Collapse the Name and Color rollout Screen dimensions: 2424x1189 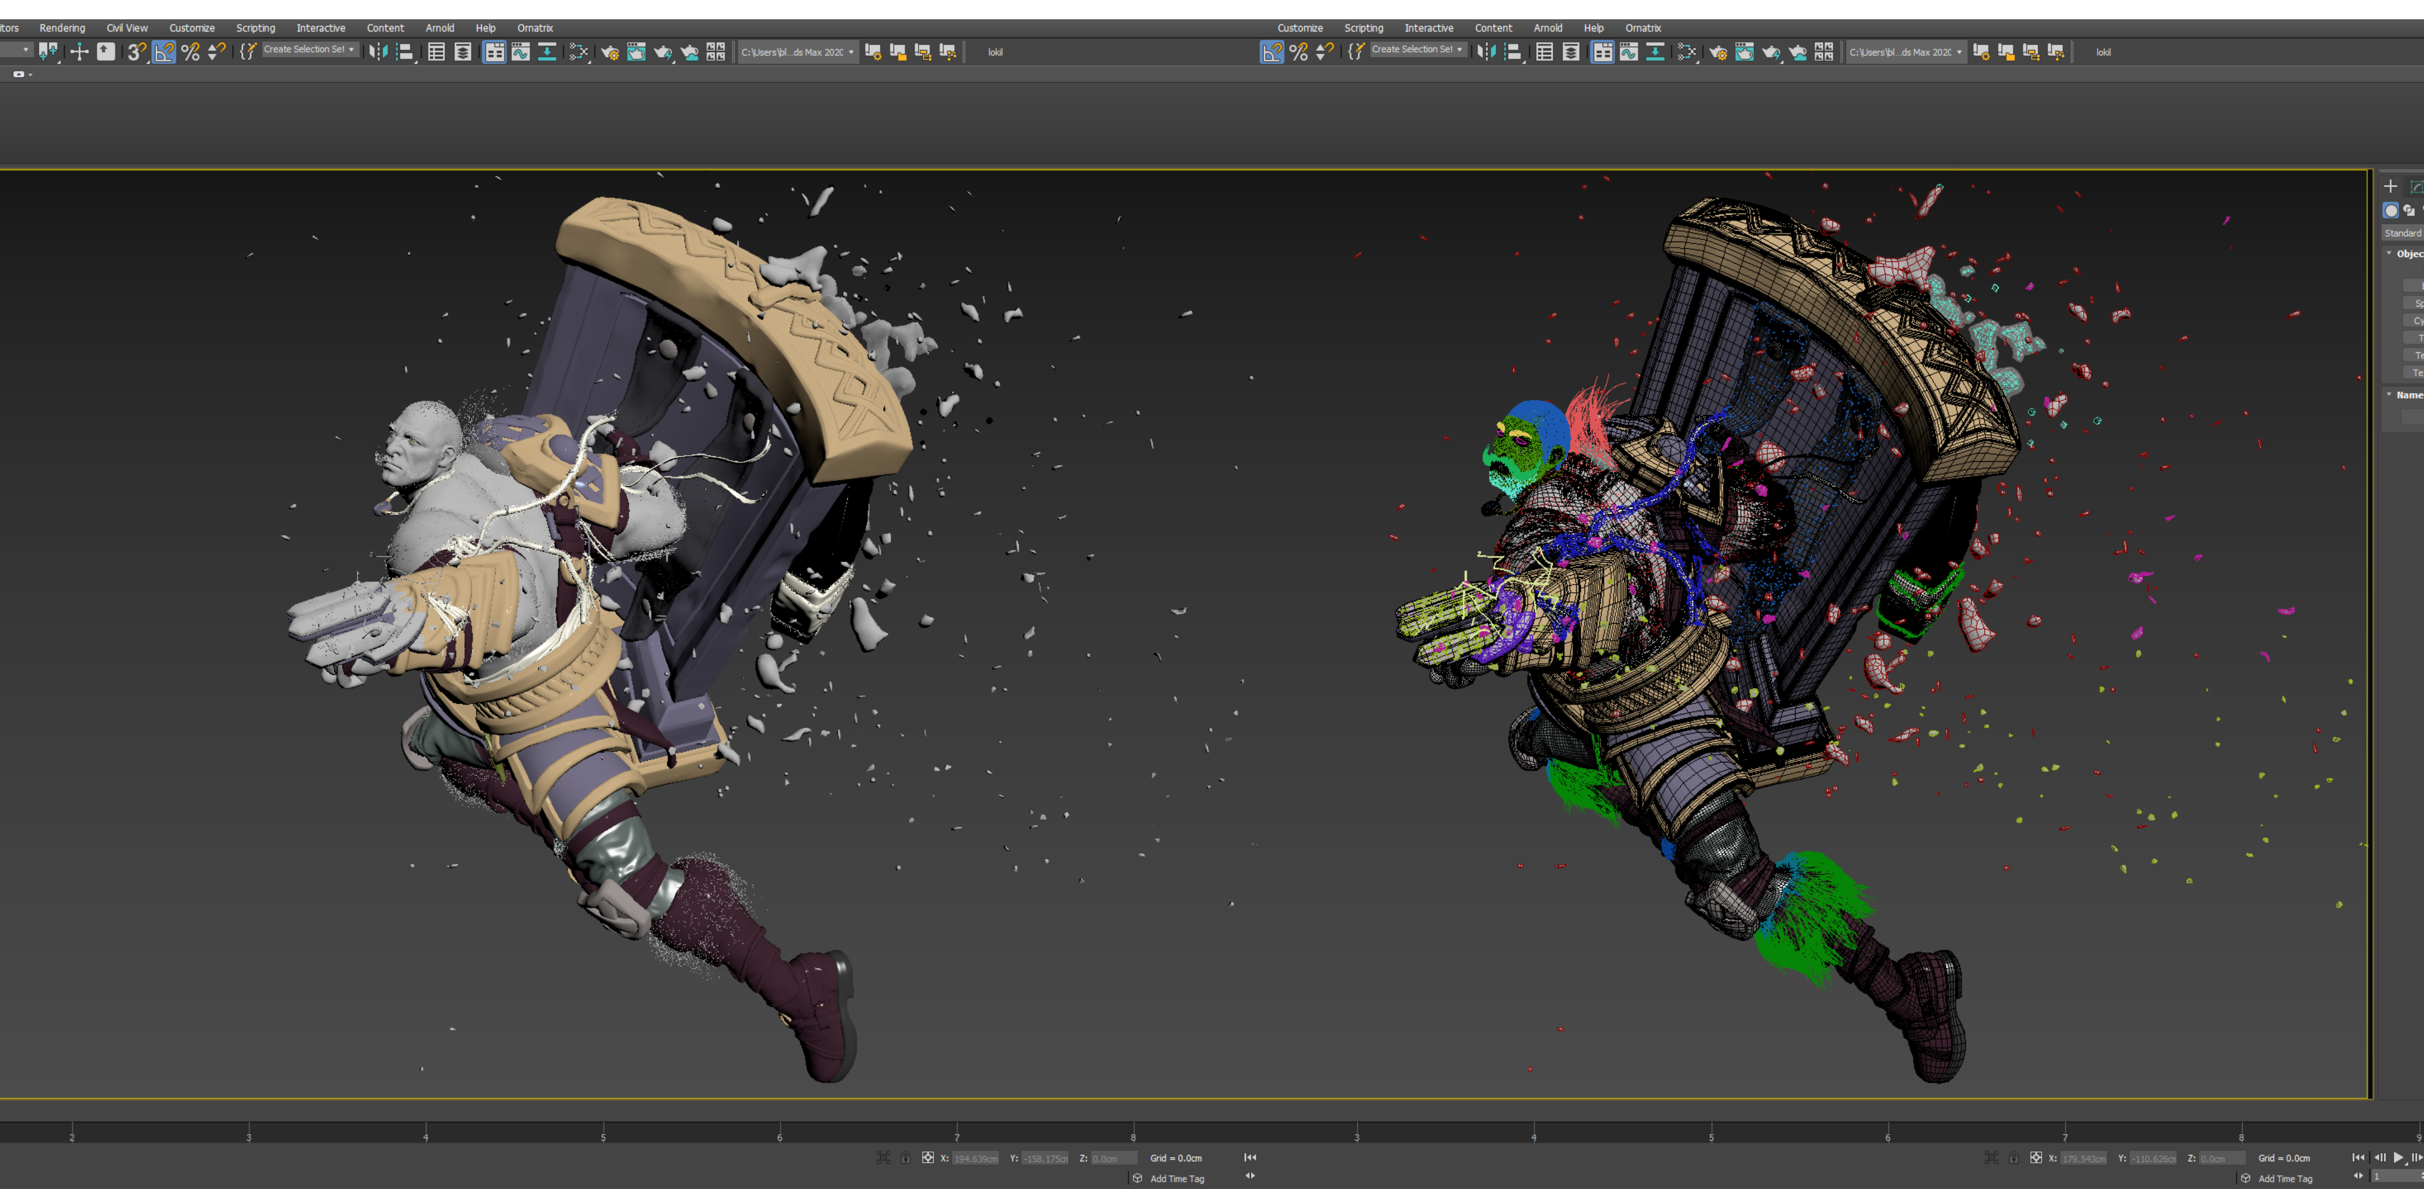2404,395
